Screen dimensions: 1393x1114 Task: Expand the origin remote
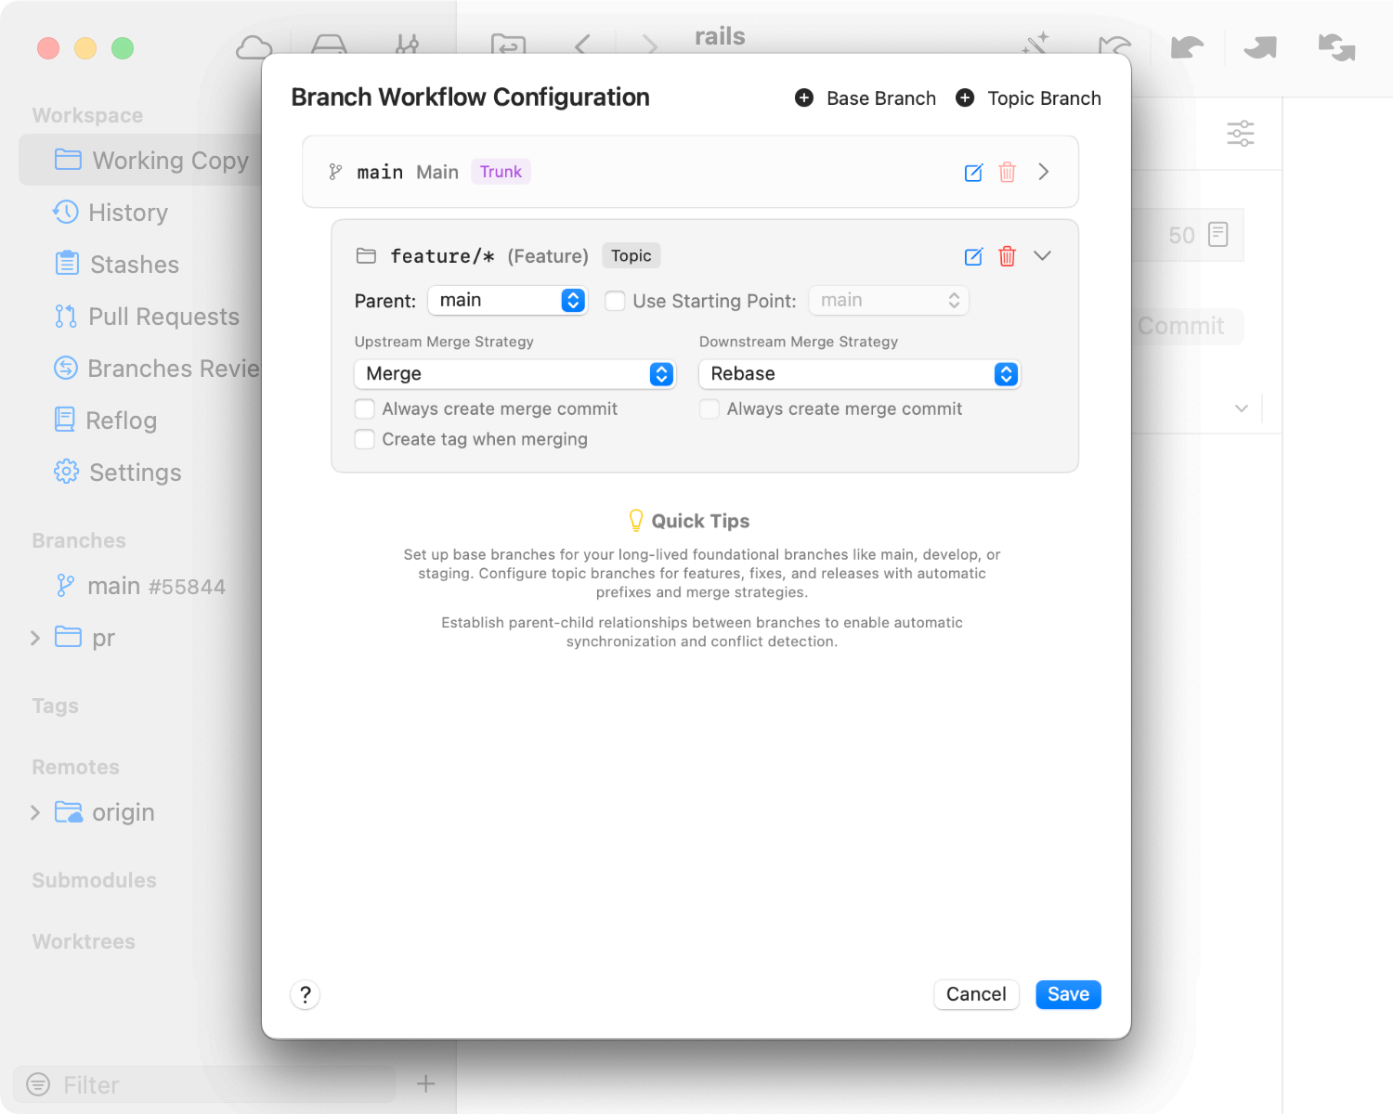click(x=34, y=811)
